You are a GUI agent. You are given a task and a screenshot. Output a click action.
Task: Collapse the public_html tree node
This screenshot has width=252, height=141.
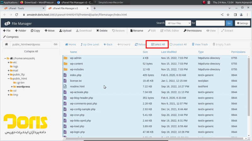tap(9, 79)
